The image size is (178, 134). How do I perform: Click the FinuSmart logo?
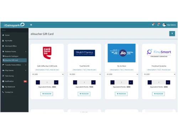(x=159, y=53)
